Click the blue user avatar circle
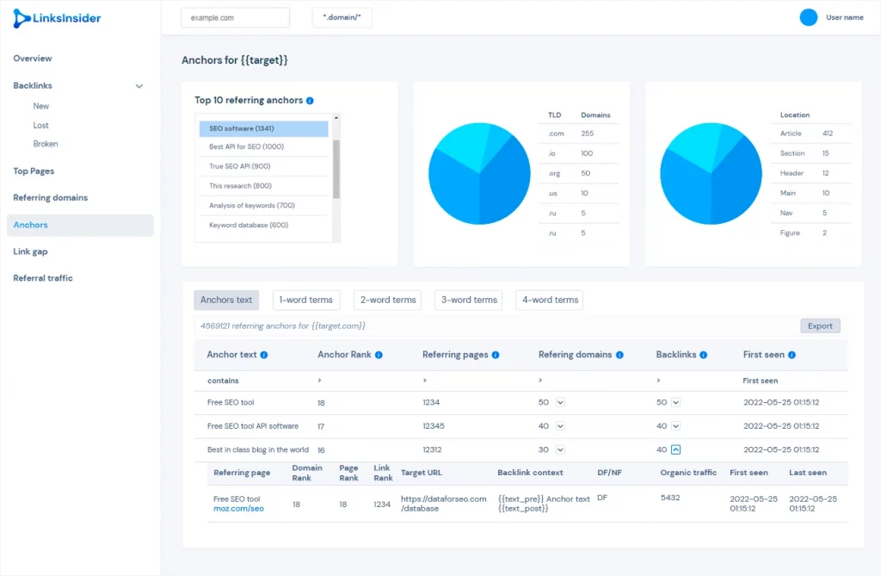 pos(809,17)
